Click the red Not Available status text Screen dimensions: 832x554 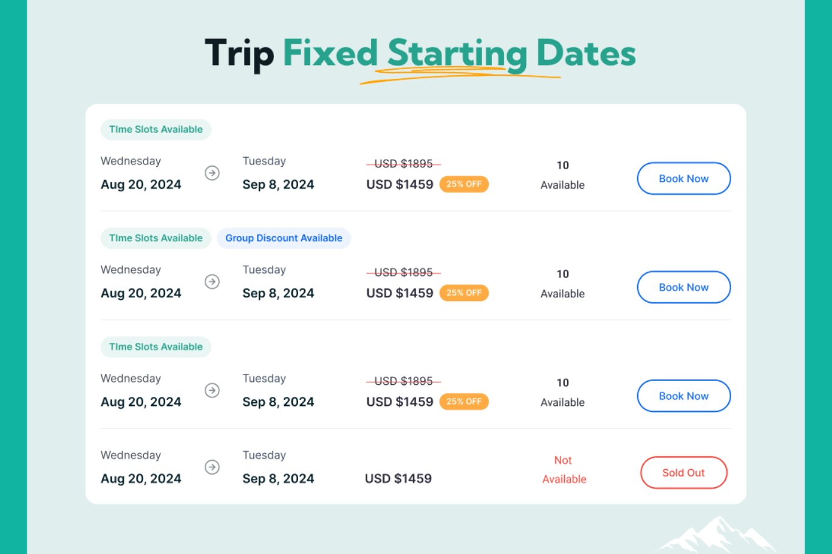click(x=564, y=470)
